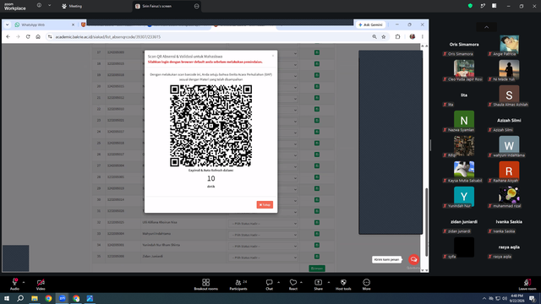The image size is (541, 304).
Task: Open Host tools shield icon
Action: [x=343, y=282]
